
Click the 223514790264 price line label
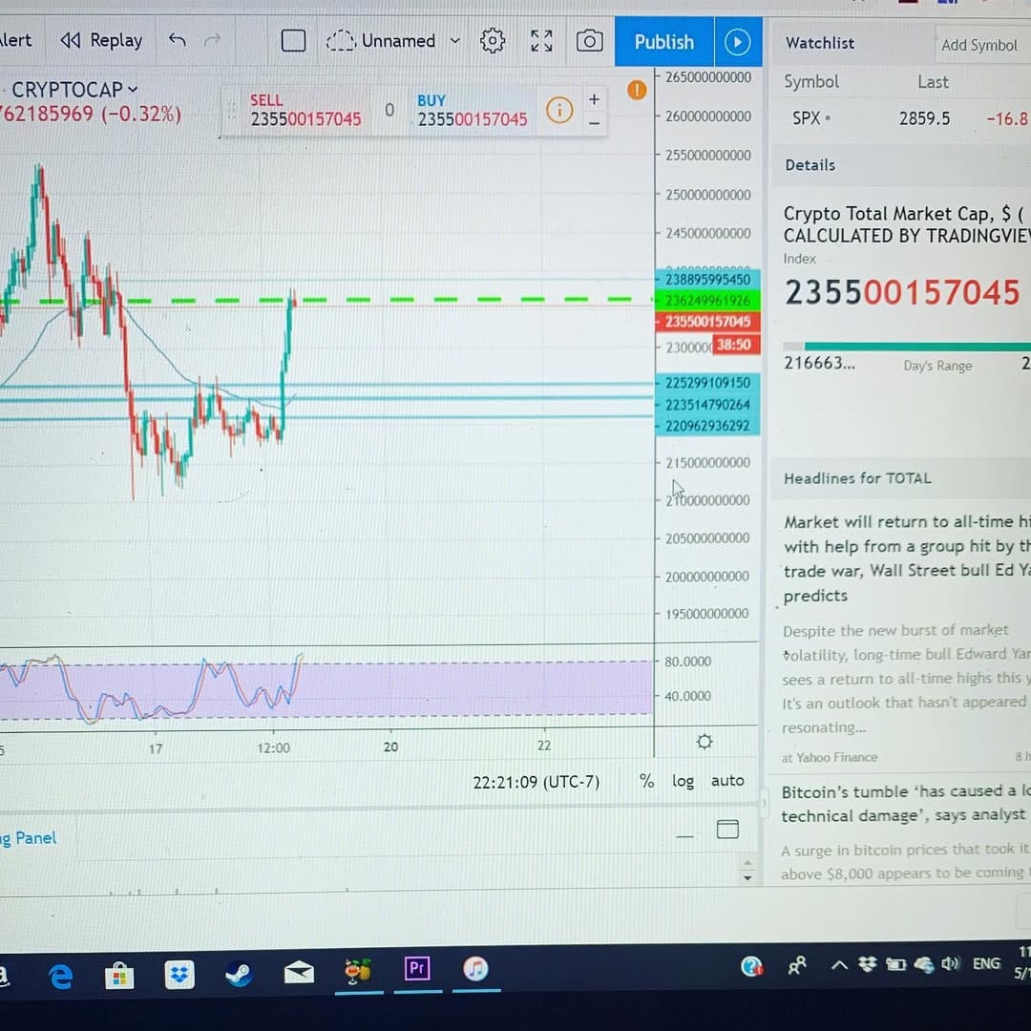[x=707, y=405]
